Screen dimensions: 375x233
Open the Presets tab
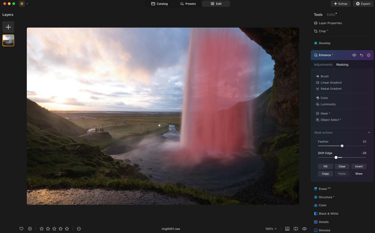(x=188, y=4)
